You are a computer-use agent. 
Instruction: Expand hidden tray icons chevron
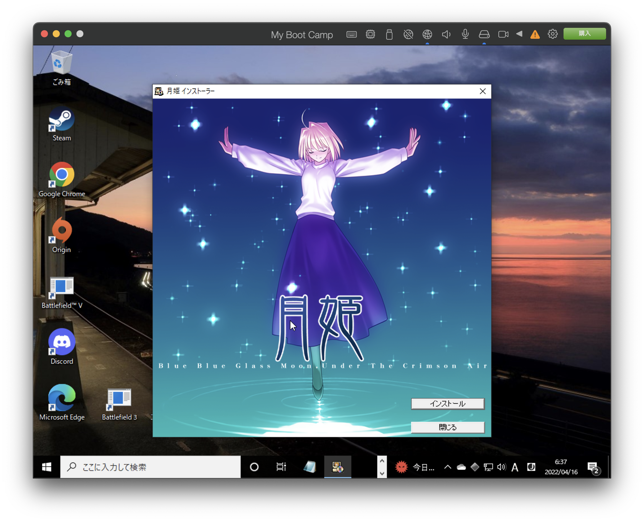(x=447, y=467)
